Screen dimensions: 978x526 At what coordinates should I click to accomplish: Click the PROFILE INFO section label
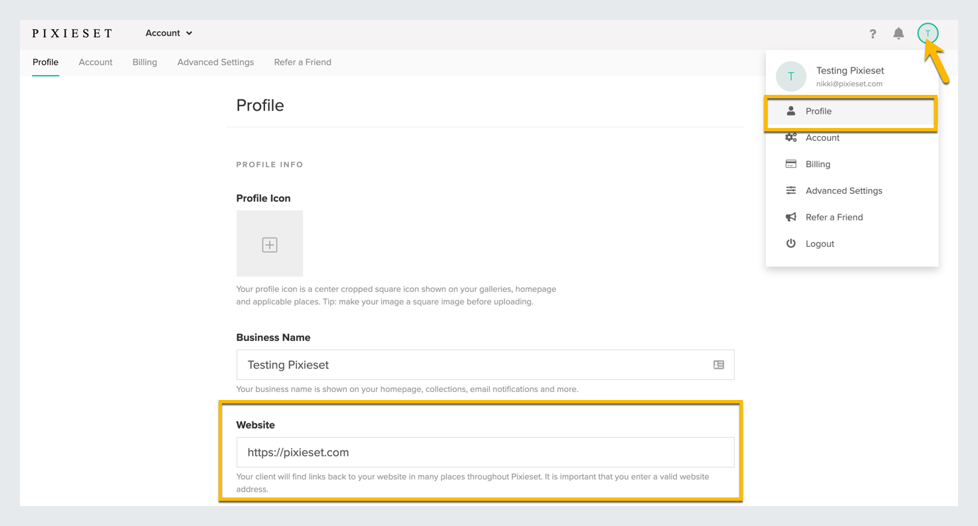[270, 164]
